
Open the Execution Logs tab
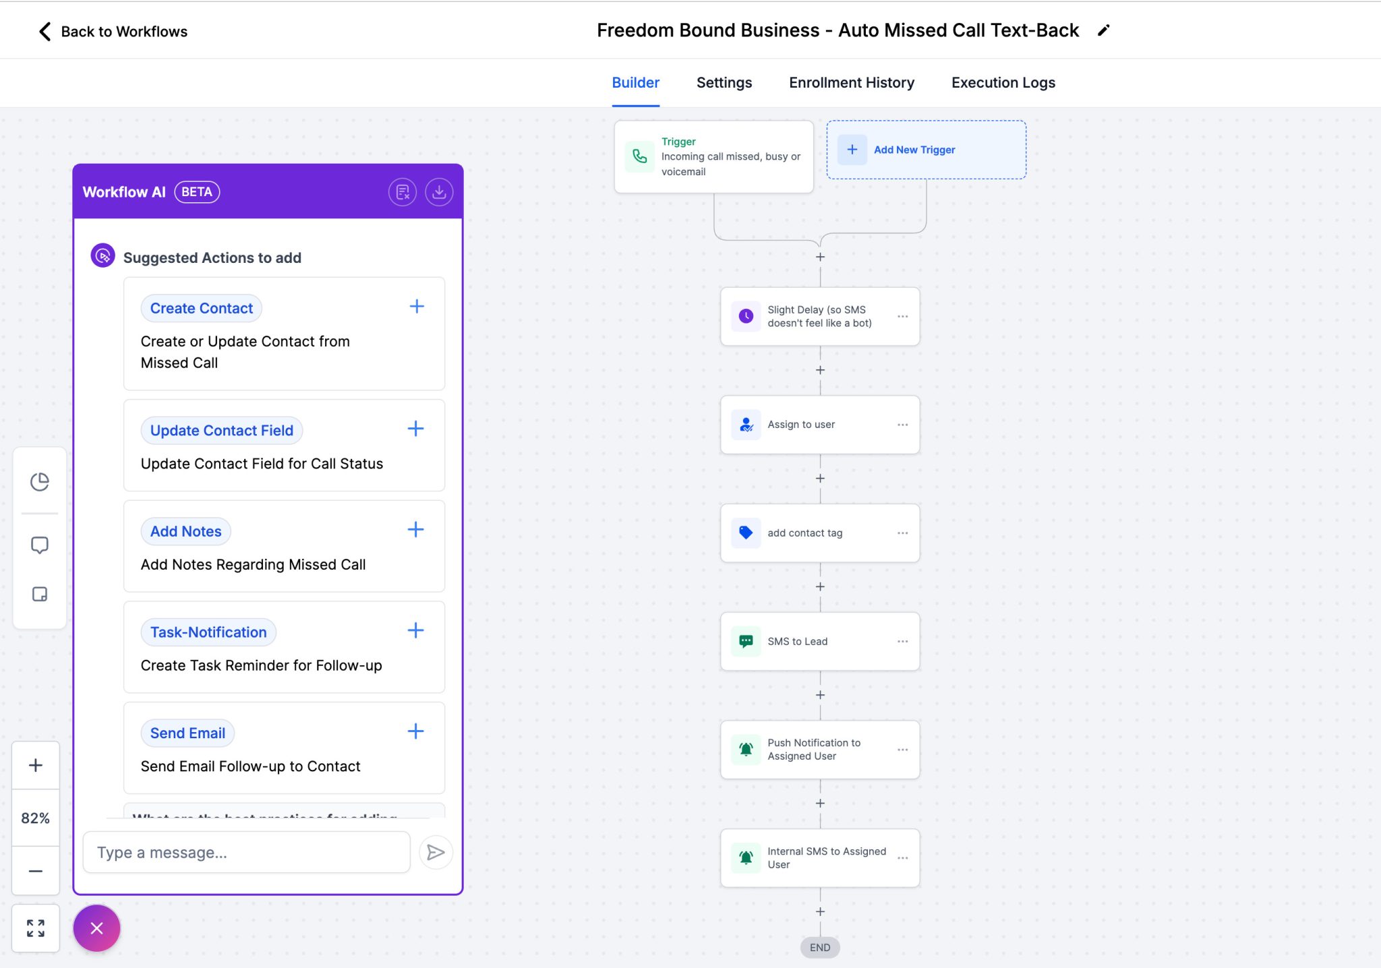1003,82
